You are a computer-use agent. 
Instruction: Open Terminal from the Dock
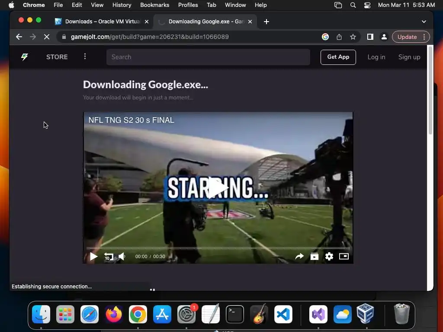235,314
